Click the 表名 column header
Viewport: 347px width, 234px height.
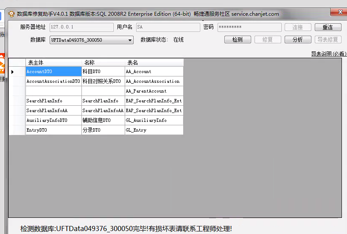click(154, 63)
